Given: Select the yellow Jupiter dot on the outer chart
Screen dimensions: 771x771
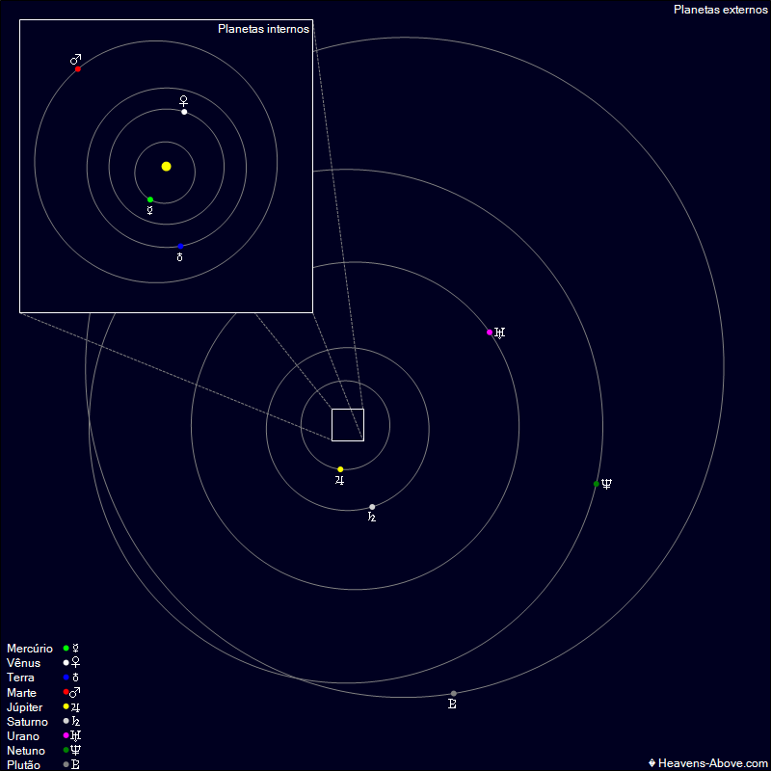Looking at the screenshot, I should 340,469.
